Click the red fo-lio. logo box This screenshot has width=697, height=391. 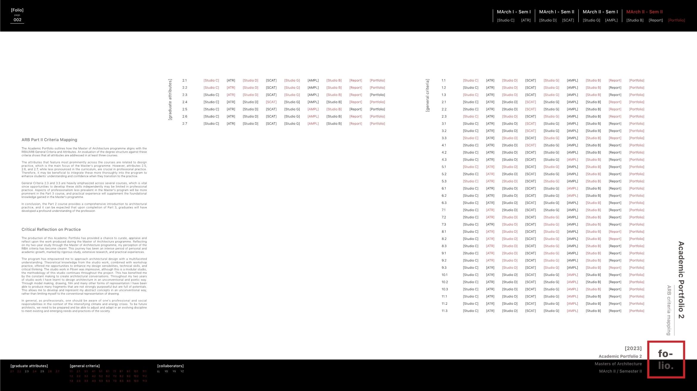pyautogui.click(x=666, y=359)
